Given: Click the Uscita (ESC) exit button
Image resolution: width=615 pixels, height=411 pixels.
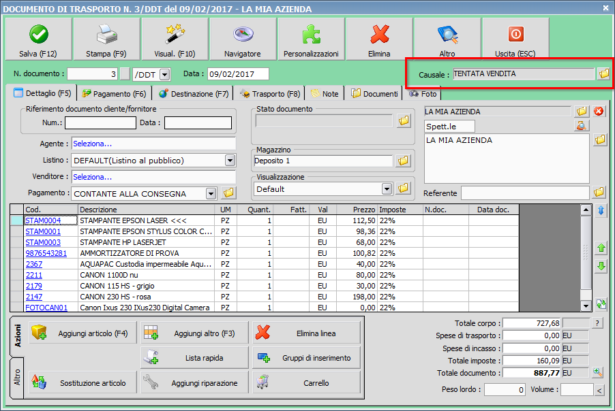Looking at the screenshot, I should 515,39.
